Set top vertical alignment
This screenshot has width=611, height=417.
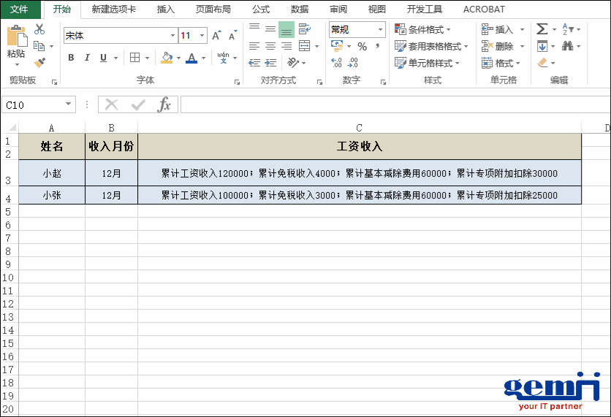pyautogui.click(x=254, y=28)
